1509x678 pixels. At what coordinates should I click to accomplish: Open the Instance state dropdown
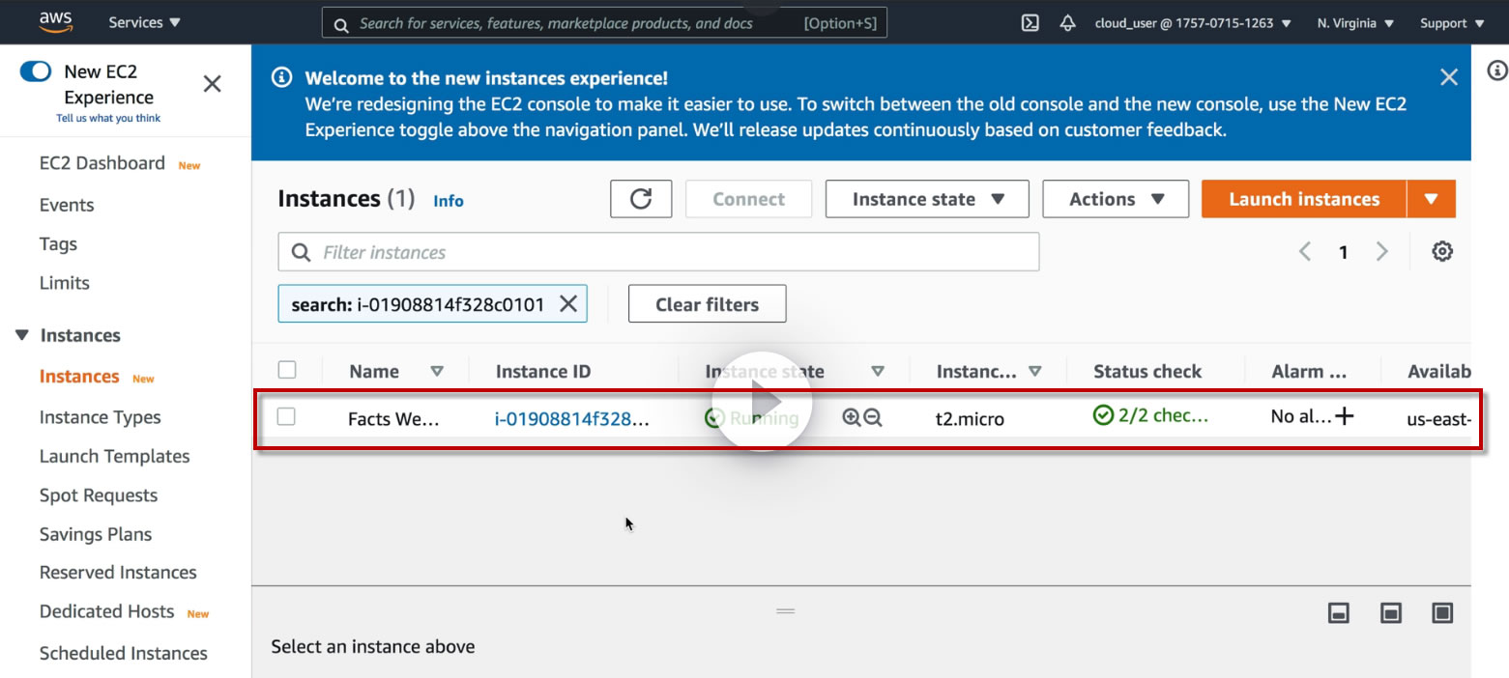click(x=927, y=199)
